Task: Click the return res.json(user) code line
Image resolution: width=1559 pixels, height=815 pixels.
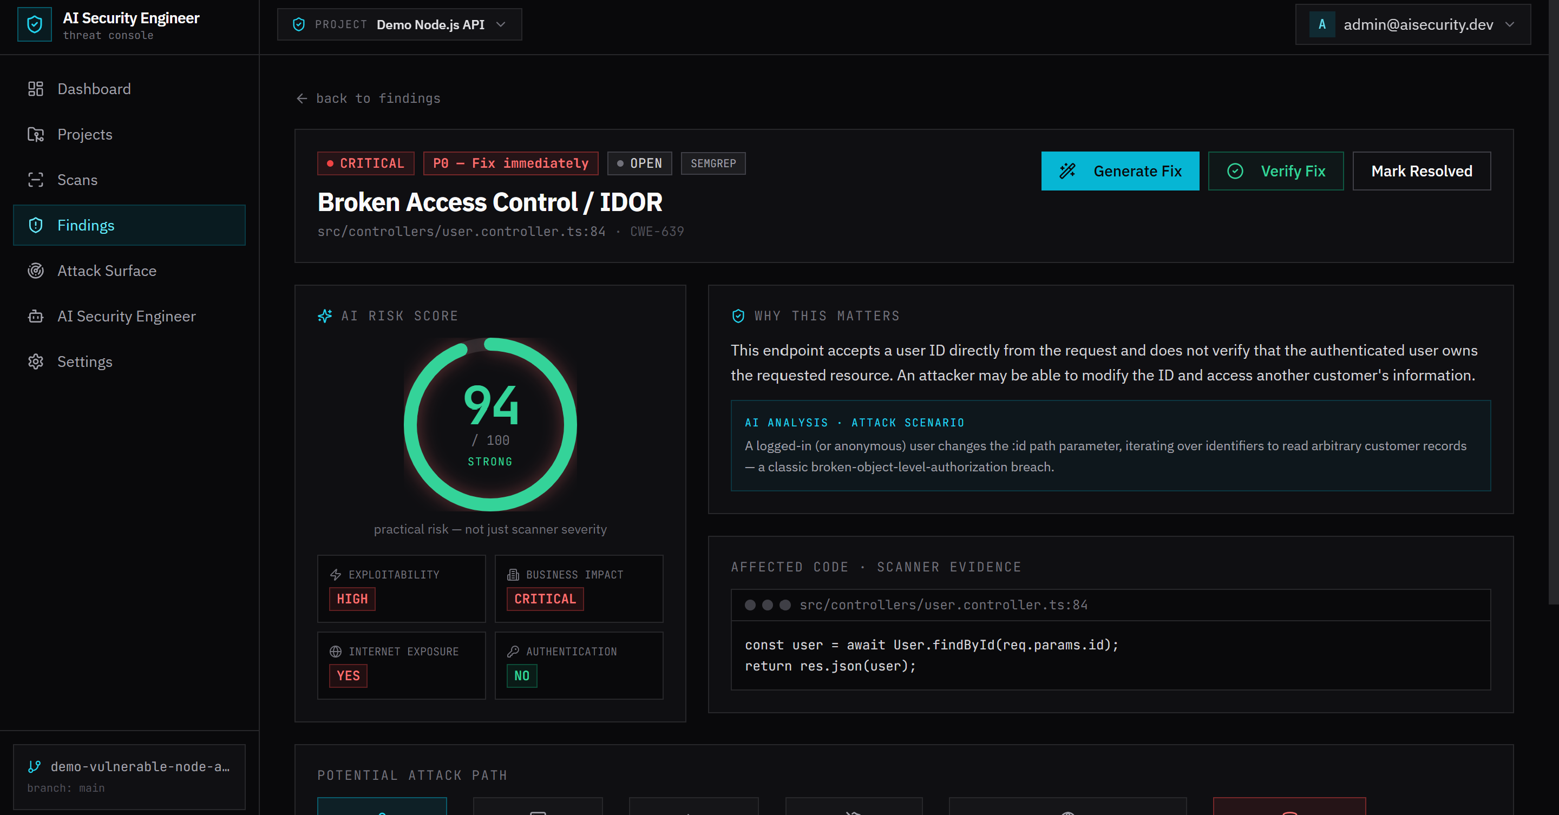Action: click(x=830, y=666)
